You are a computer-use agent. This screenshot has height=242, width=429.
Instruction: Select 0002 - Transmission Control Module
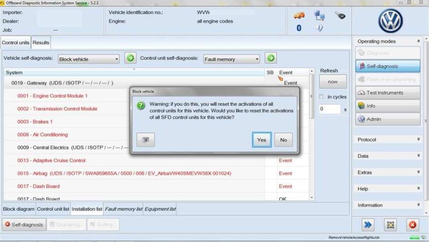57,108
